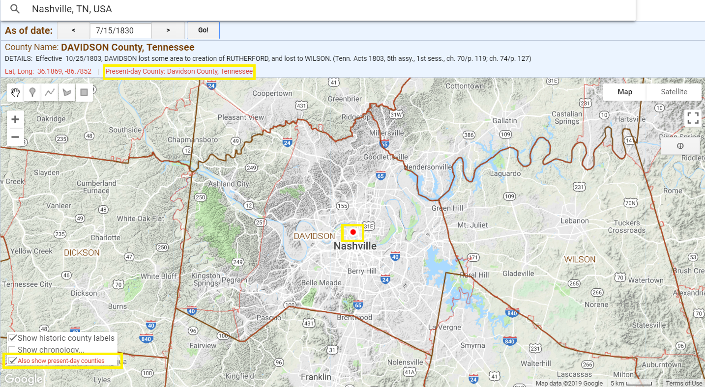Disable Also show present-day counties
Screen dimensions: 705x387
(x=12, y=360)
